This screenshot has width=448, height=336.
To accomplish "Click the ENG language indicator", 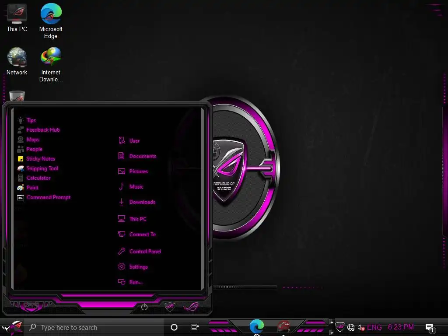I will (374, 327).
